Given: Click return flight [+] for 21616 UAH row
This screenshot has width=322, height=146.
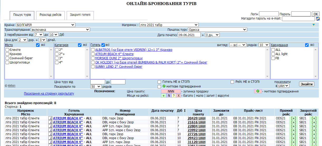Looking at the screenshot, I should [x=314, y=122].
